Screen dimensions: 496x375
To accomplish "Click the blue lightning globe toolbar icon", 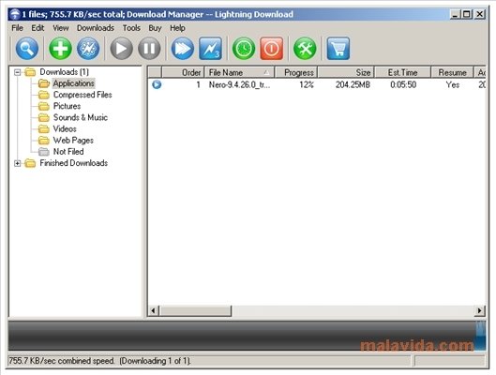I will [88, 49].
